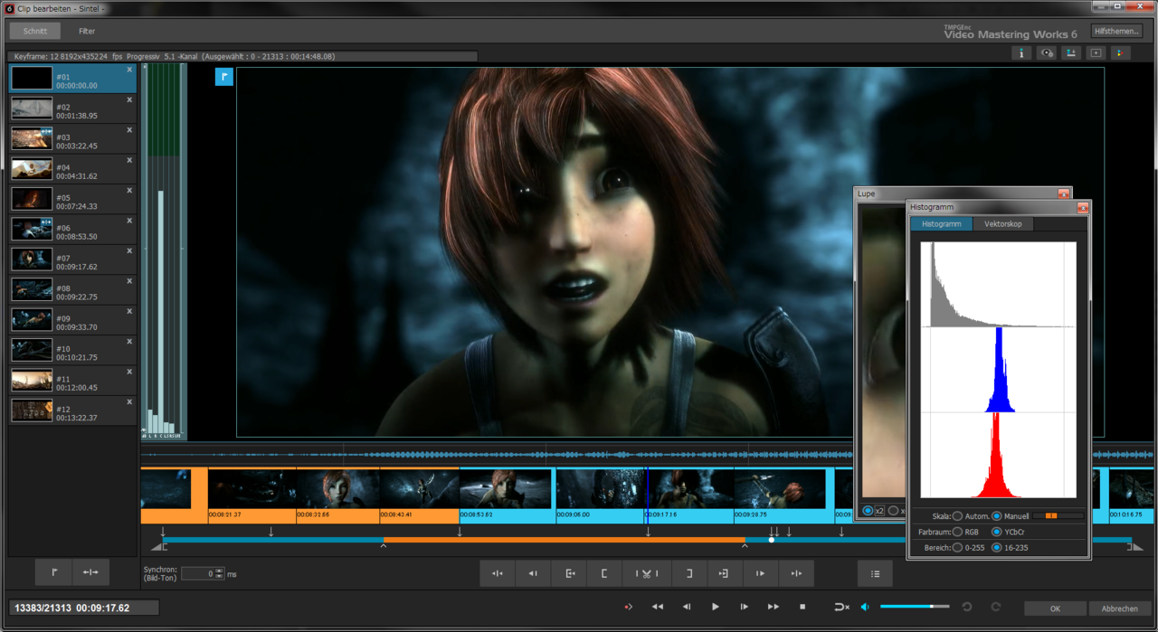Remove keyframe #09 with its X

[129, 311]
